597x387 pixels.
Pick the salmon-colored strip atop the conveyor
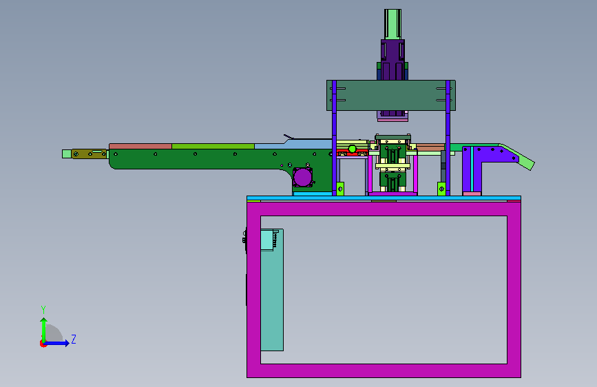click(140, 146)
